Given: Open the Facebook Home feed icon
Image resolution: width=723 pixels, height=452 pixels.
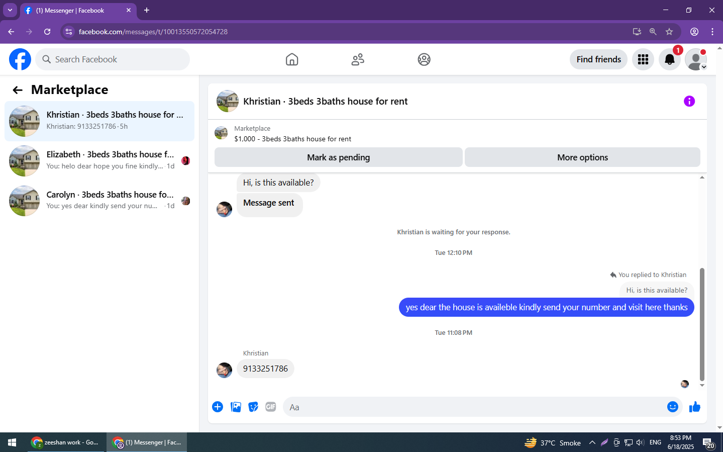Looking at the screenshot, I should tap(292, 59).
